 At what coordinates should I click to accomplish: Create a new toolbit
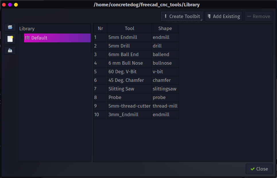[181, 16]
